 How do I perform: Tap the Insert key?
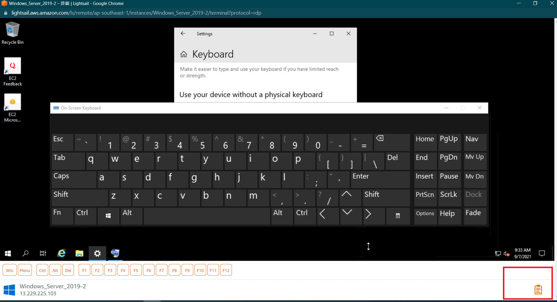click(x=425, y=180)
